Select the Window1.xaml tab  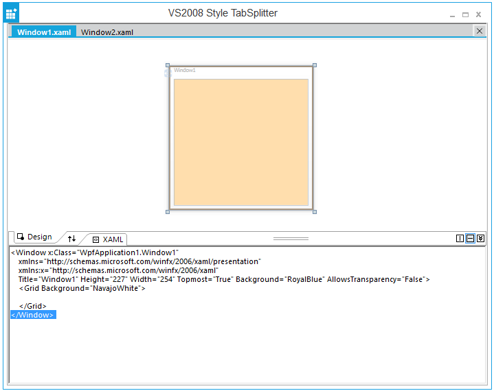coord(44,32)
